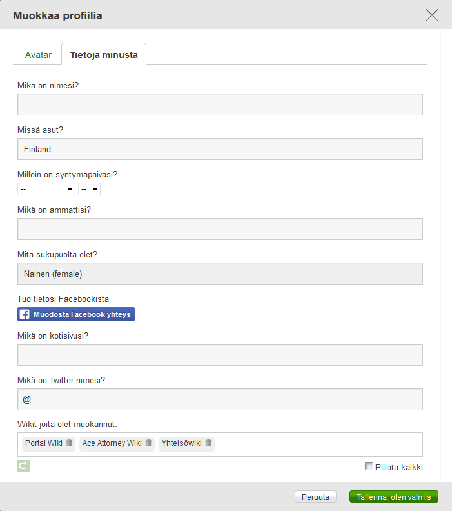The image size is (452, 511).
Task: Open the birthday month dropdown
Action: pyautogui.click(x=46, y=189)
